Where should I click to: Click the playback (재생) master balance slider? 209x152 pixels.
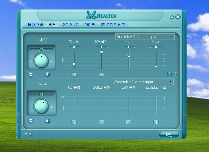(41, 49)
